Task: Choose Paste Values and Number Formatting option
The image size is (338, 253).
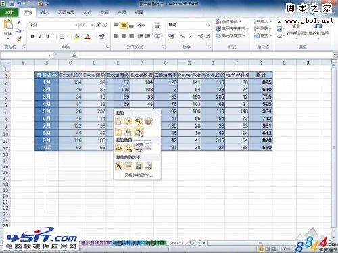Action: tap(128, 148)
